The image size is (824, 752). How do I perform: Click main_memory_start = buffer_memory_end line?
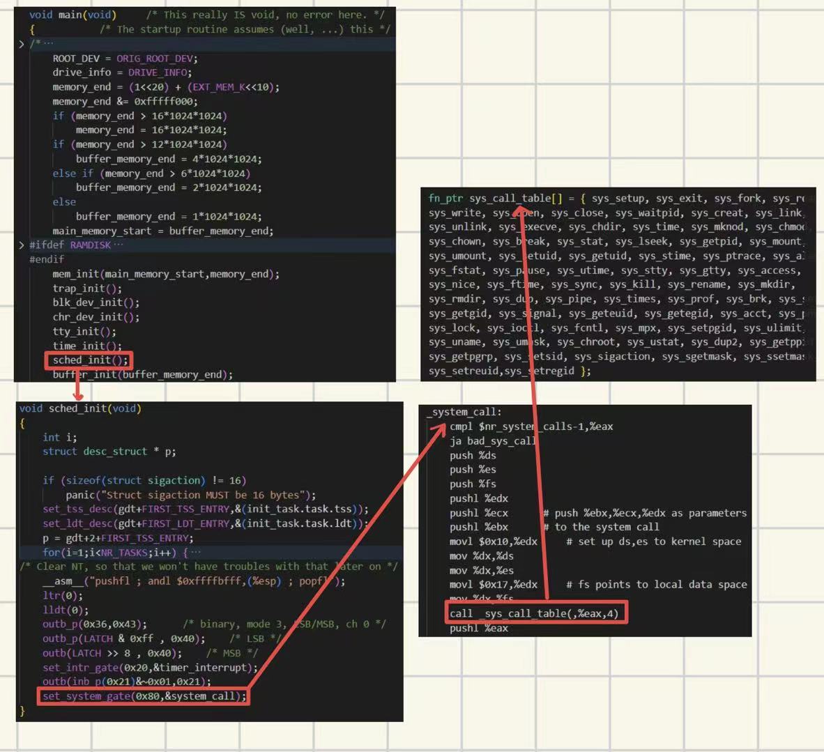(163, 231)
